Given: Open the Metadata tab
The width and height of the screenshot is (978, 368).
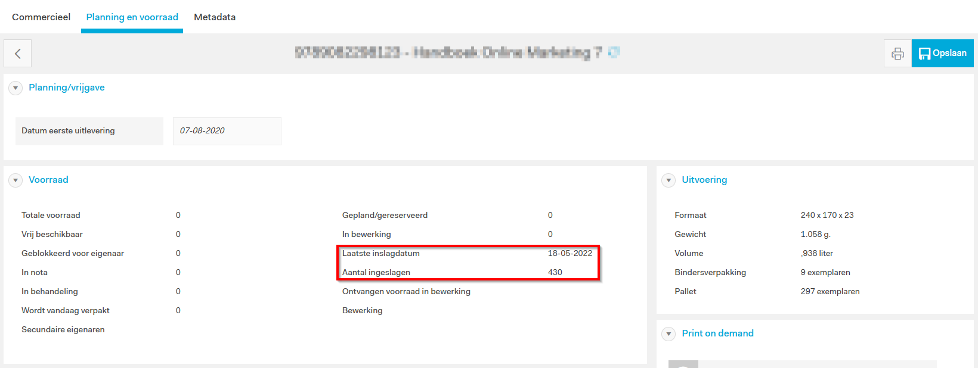Looking at the screenshot, I should click(215, 17).
